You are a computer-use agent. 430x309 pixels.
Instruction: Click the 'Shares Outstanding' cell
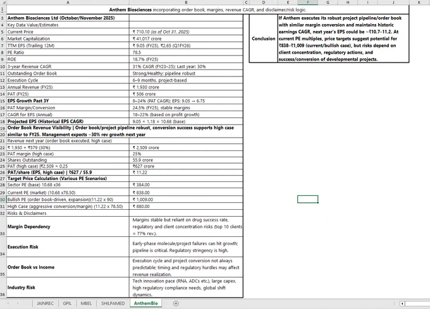click(x=68, y=160)
